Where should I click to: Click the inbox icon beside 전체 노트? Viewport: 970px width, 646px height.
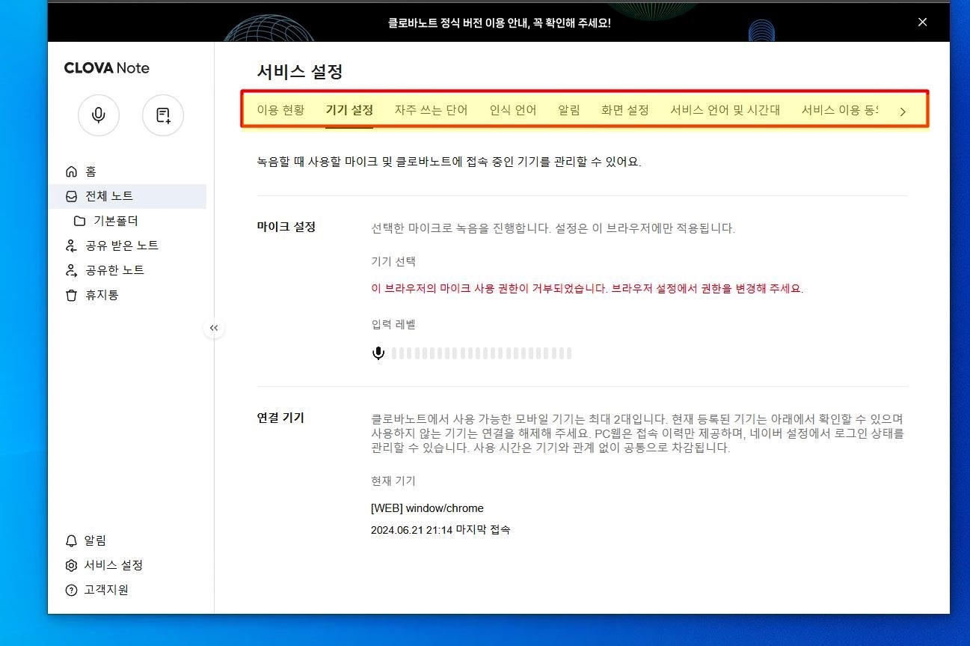[72, 196]
